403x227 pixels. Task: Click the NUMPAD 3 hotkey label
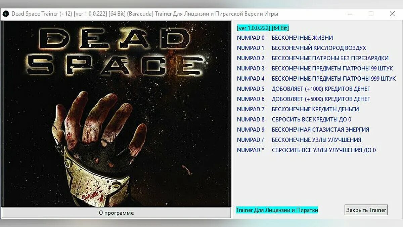tap(251, 68)
